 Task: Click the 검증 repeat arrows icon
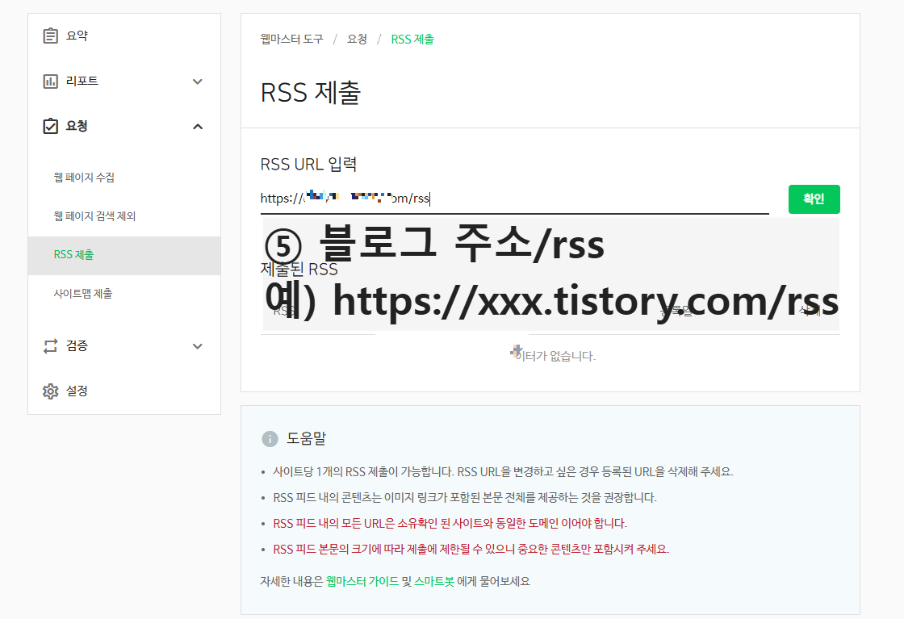tap(51, 345)
